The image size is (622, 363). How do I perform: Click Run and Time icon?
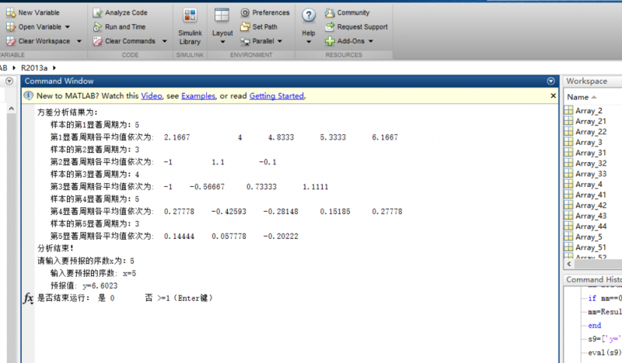pyautogui.click(x=97, y=27)
